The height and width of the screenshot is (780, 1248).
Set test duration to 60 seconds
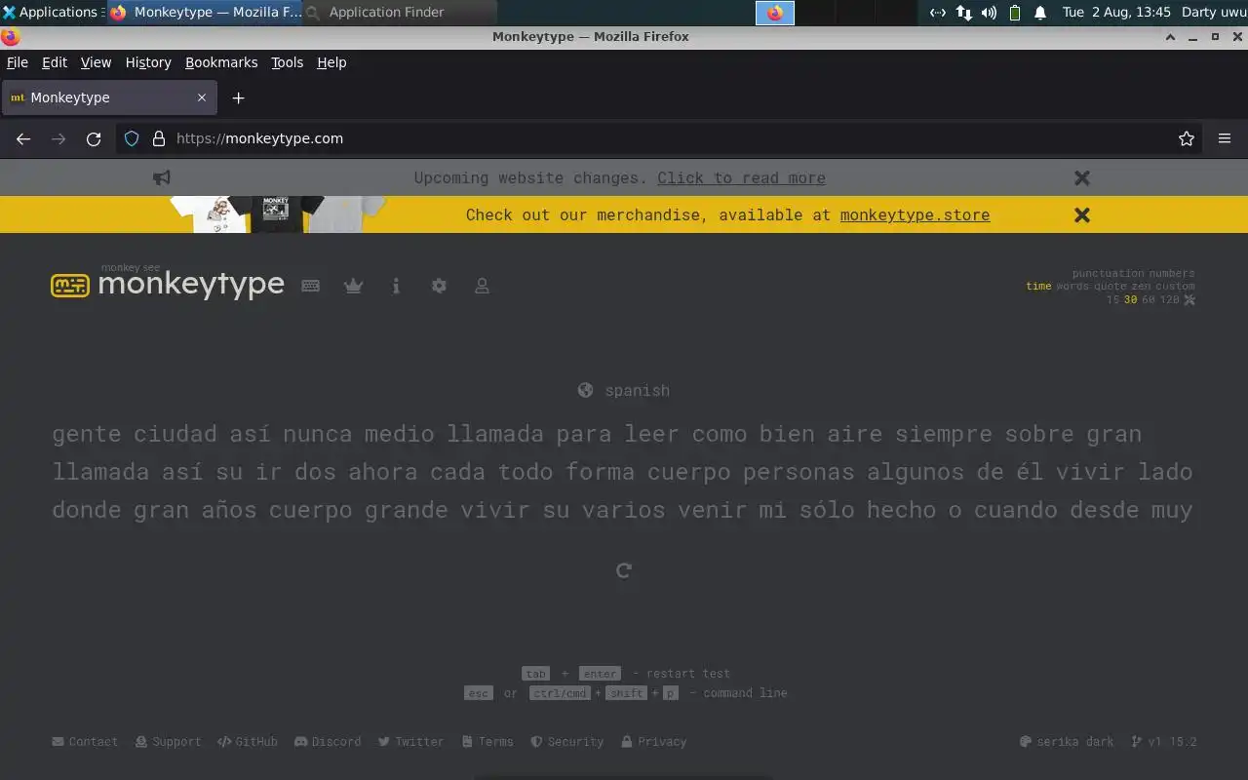click(x=1149, y=299)
